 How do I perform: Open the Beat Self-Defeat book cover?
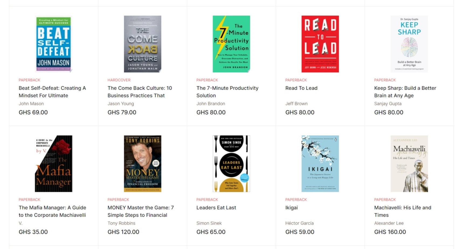[53, 44]
